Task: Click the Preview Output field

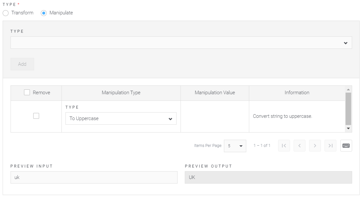Action: [x=268, y=177]
